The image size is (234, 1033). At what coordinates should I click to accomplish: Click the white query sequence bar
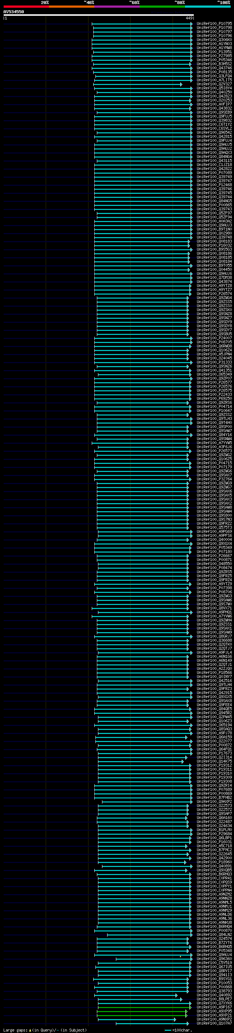98,15
